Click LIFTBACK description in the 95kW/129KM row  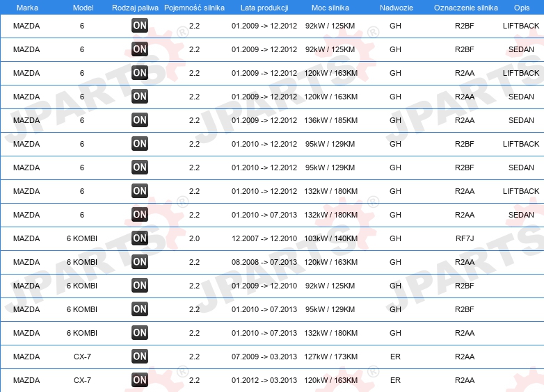521,144
